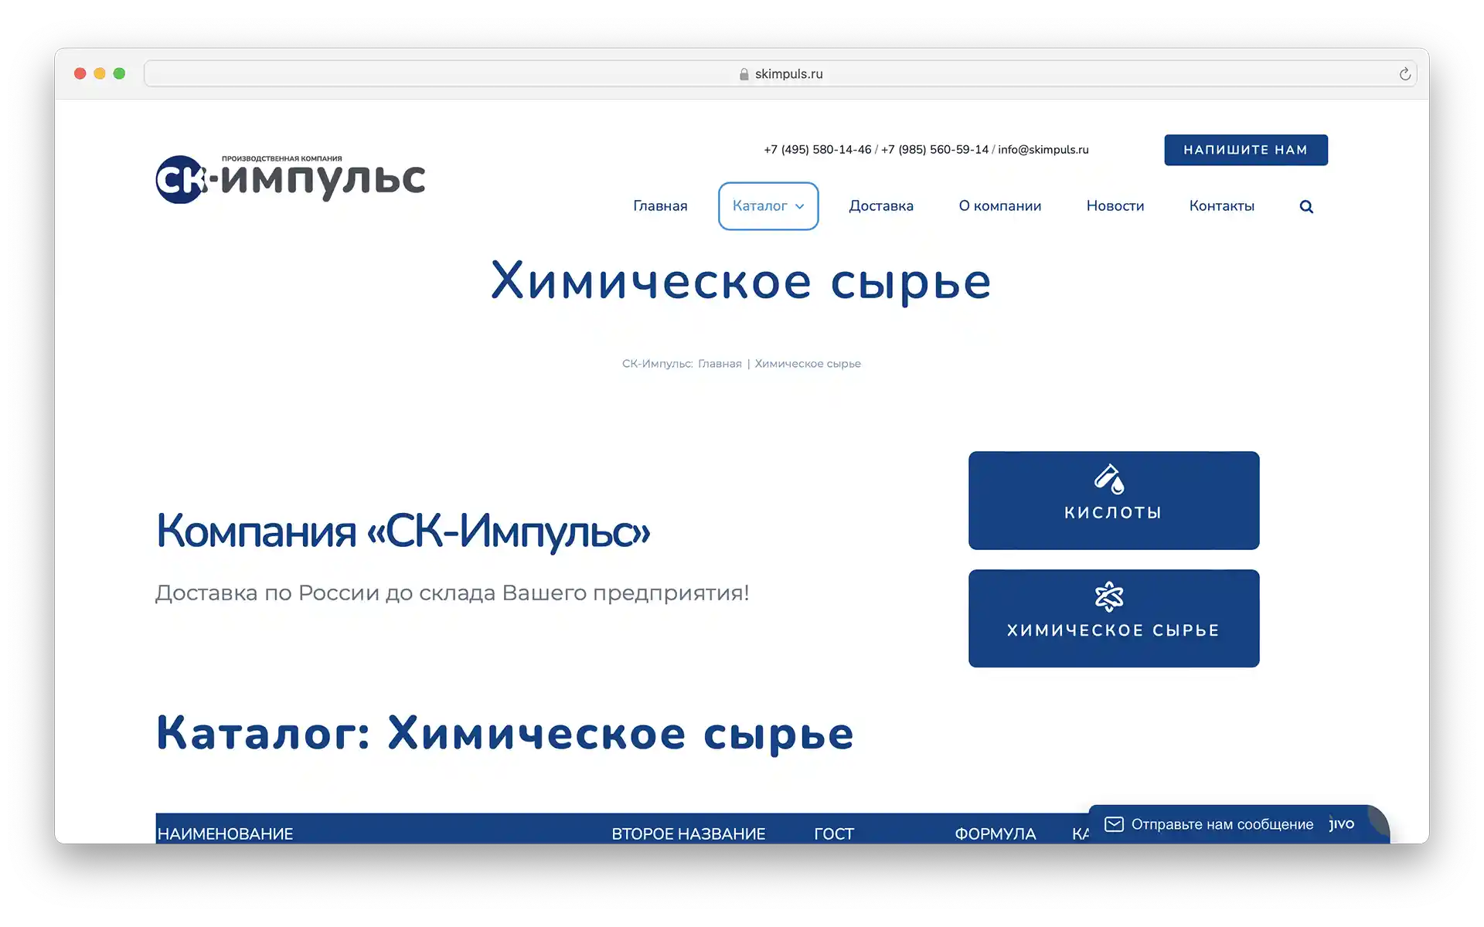Click phone number +7 (495) 580-14-46

[818, 150]
